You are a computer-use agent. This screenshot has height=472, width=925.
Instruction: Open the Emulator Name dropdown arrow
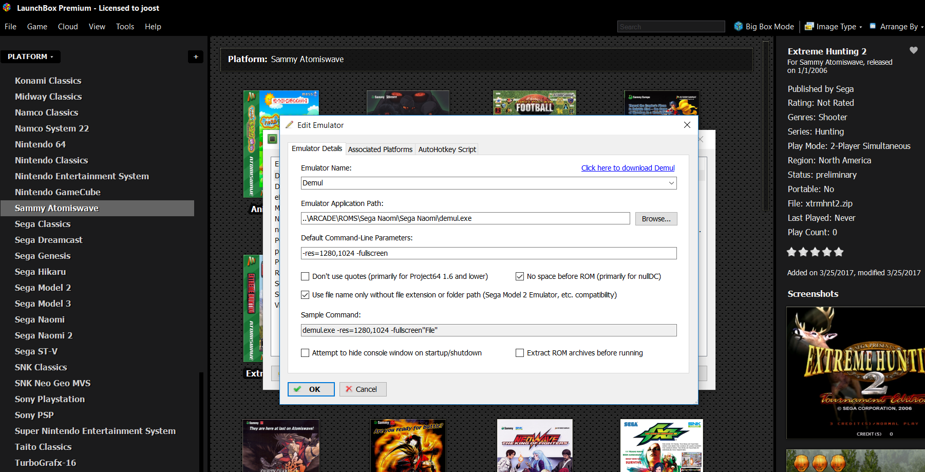tap(671, 183)
